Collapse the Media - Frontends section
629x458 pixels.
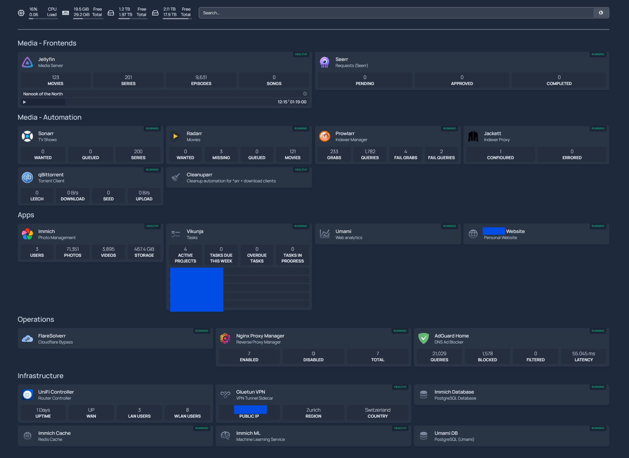[x=47, y=43]
